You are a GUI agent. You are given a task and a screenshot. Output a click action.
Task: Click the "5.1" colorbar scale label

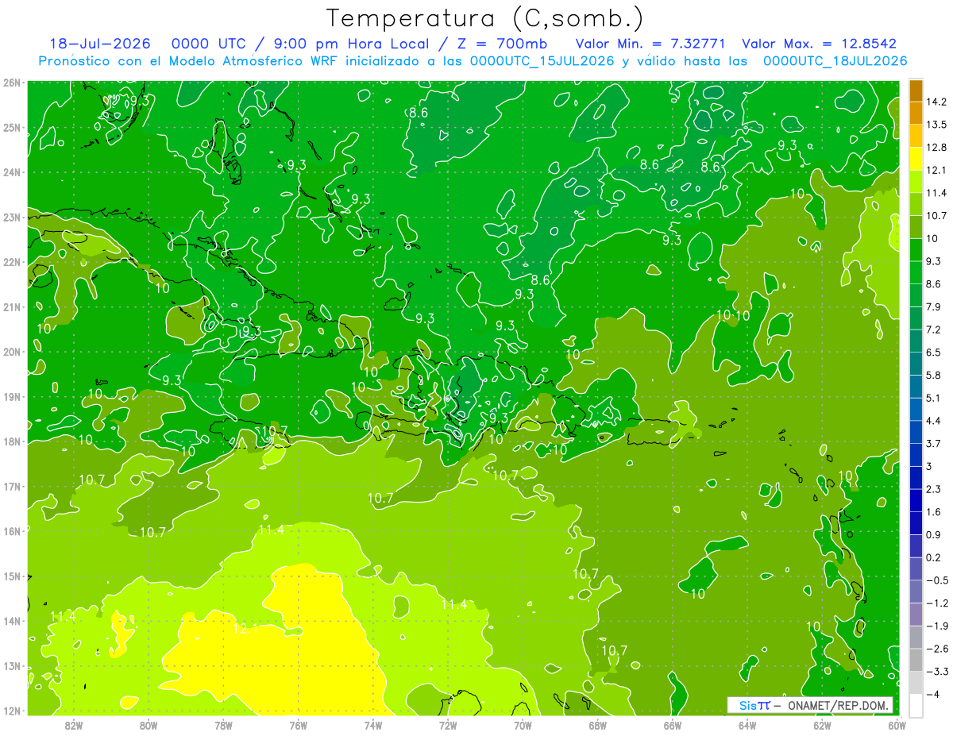point(934,398)
